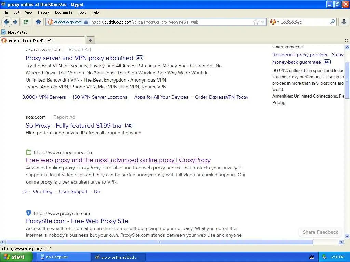Open a new tab with the plus button
Screen dimensions: 350x262
coord(90,40)
